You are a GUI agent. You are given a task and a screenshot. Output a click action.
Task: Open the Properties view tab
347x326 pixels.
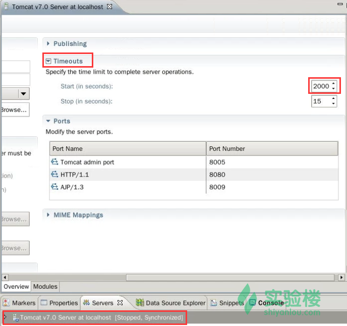(x=60, y=303)
